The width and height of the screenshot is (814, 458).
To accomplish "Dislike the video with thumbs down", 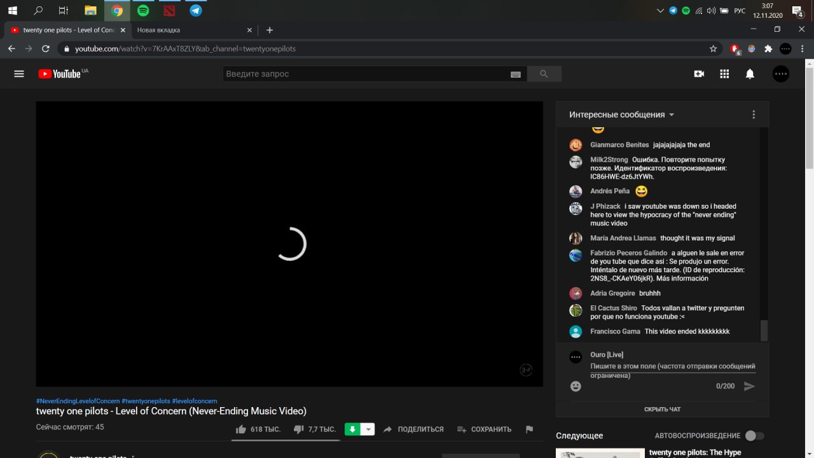I will point(314,429).
